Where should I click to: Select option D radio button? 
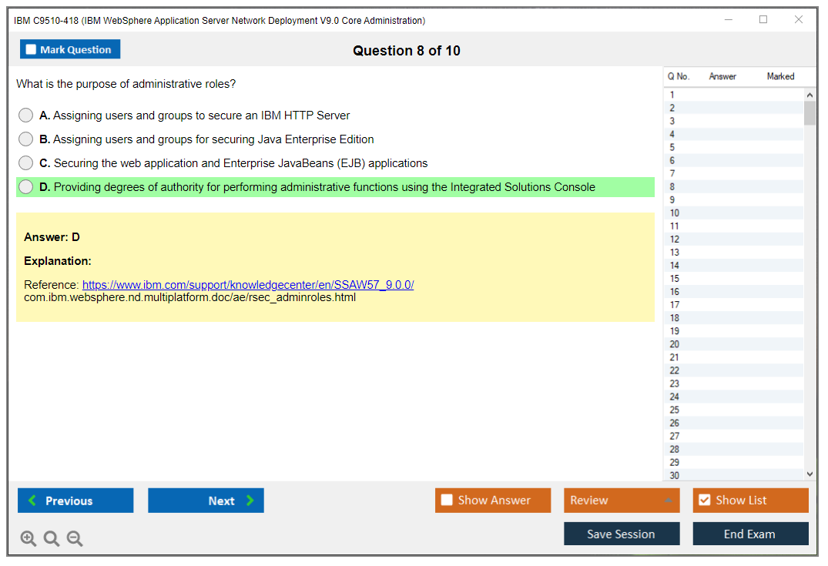click(26, 187)
